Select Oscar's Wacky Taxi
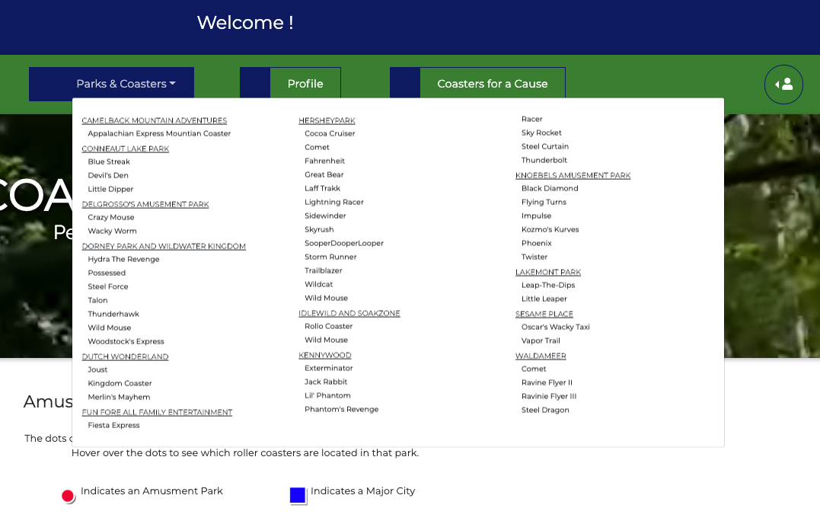 click(x=555, y=326)
